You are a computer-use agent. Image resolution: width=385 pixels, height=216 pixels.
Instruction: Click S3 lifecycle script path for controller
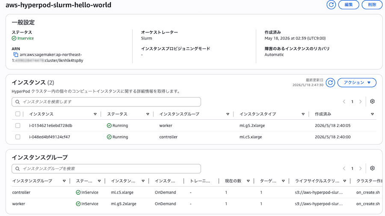[319, 192]
